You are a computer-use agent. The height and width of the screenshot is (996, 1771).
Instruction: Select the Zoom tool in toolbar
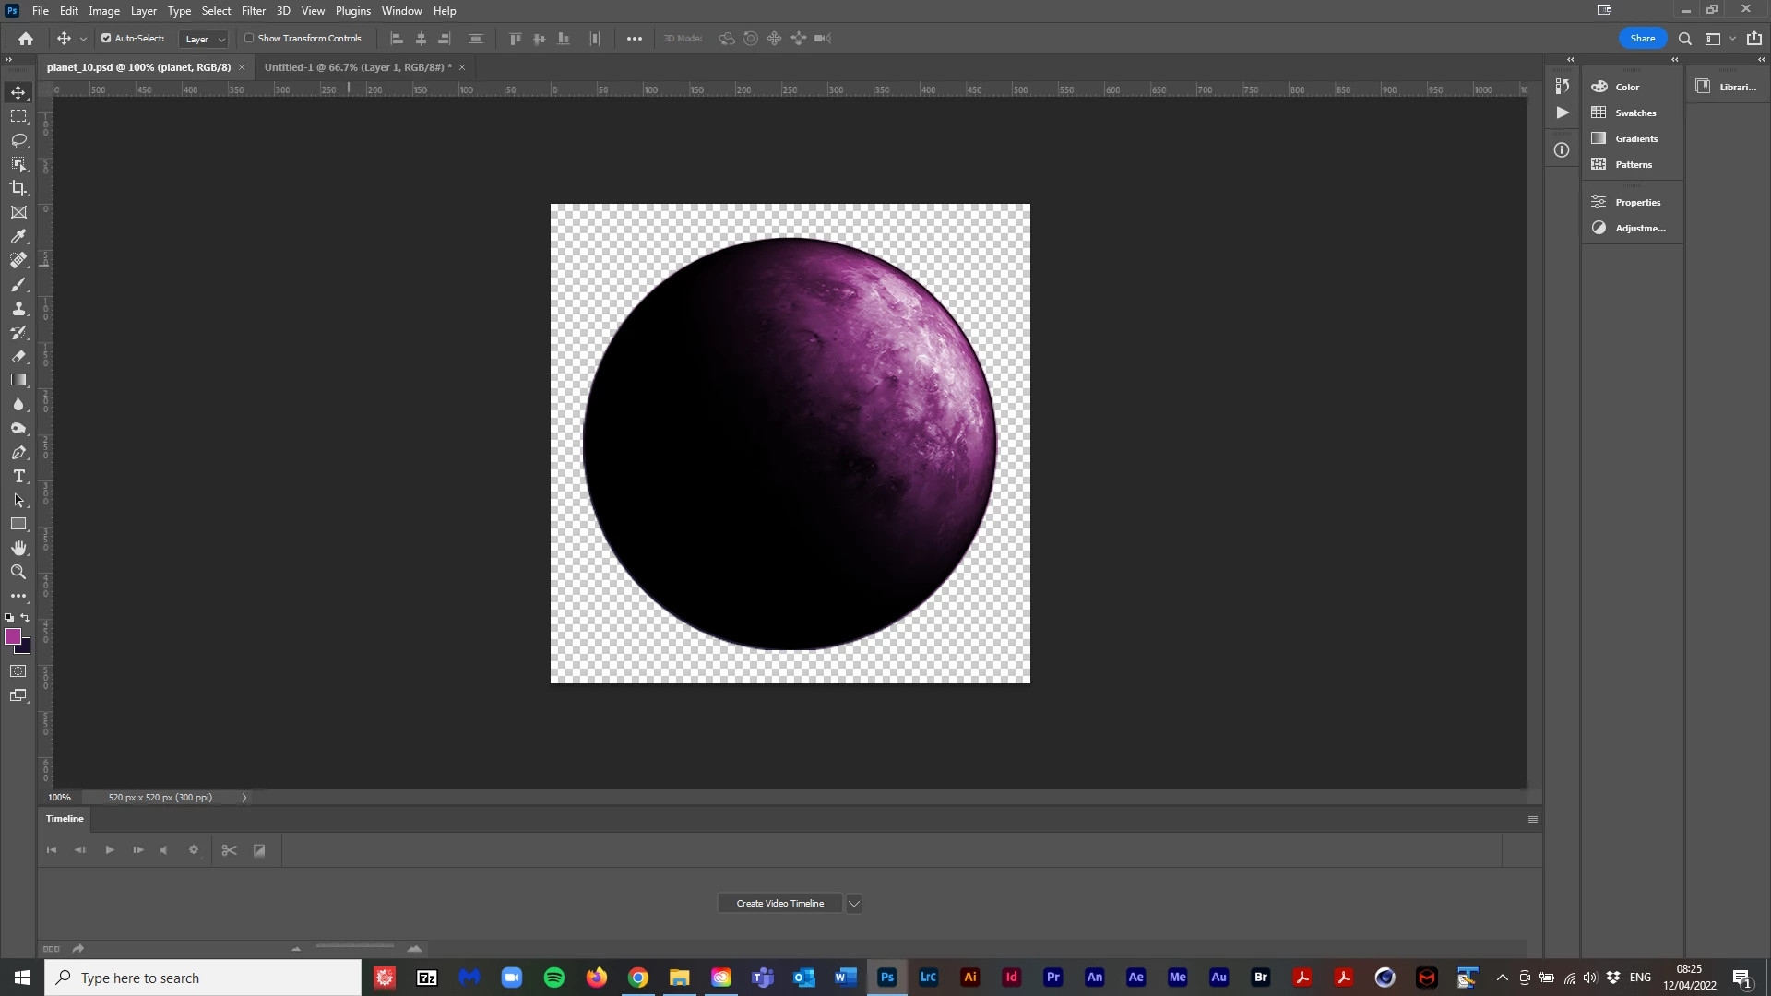(18, 573)
